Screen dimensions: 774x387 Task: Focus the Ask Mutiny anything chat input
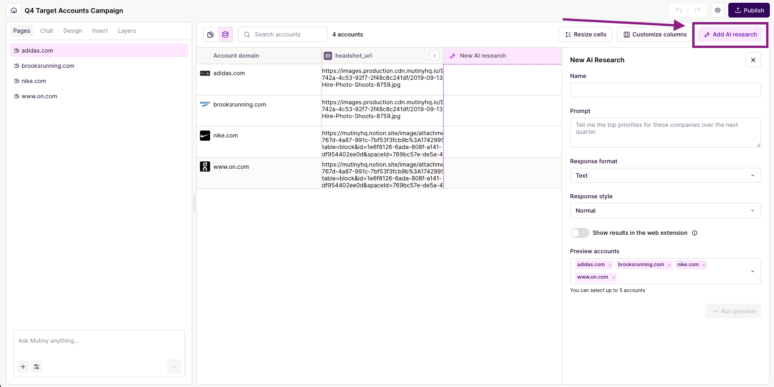click(x=99, y=341)
